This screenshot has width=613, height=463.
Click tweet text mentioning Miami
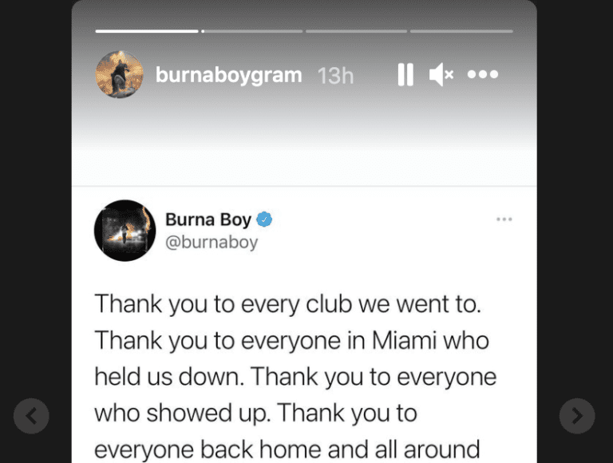(291, 341)
